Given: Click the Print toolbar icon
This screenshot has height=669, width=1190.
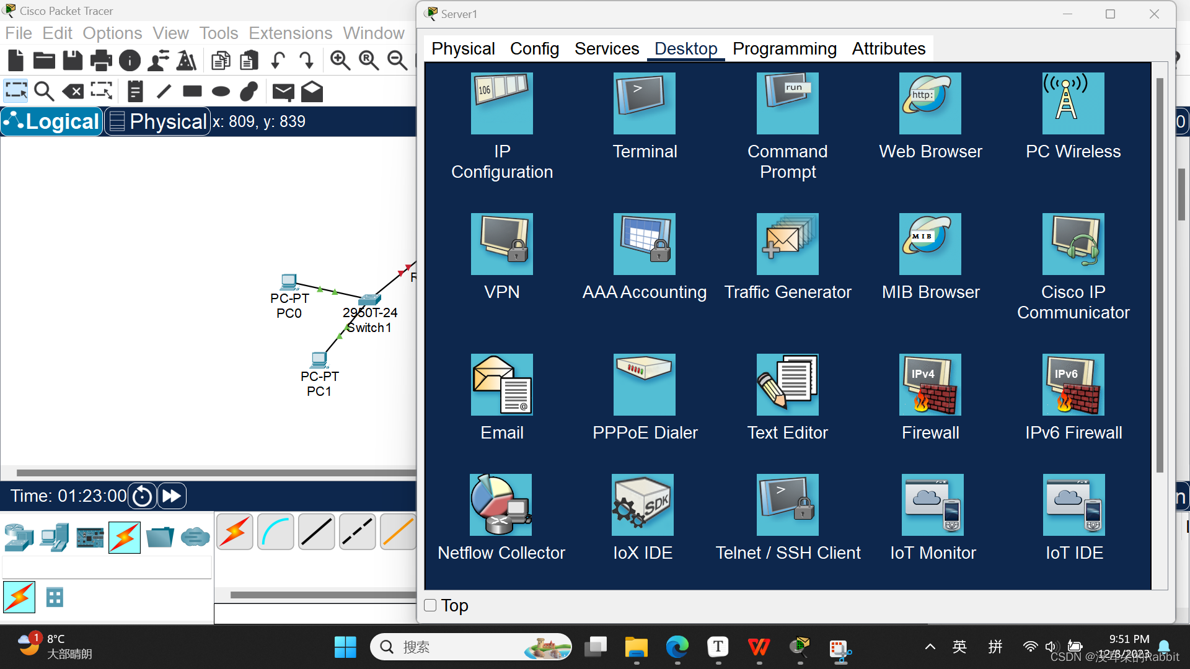Looking at the screenshot, I should point(101,60).
